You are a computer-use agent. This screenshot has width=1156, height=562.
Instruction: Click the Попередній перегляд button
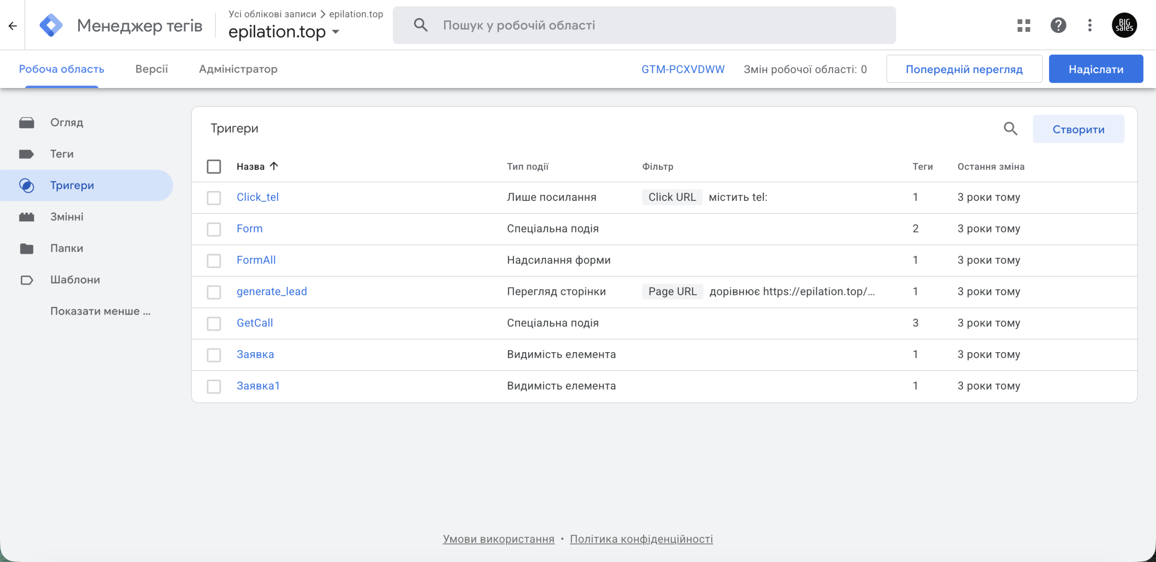[x=964, y=69]
